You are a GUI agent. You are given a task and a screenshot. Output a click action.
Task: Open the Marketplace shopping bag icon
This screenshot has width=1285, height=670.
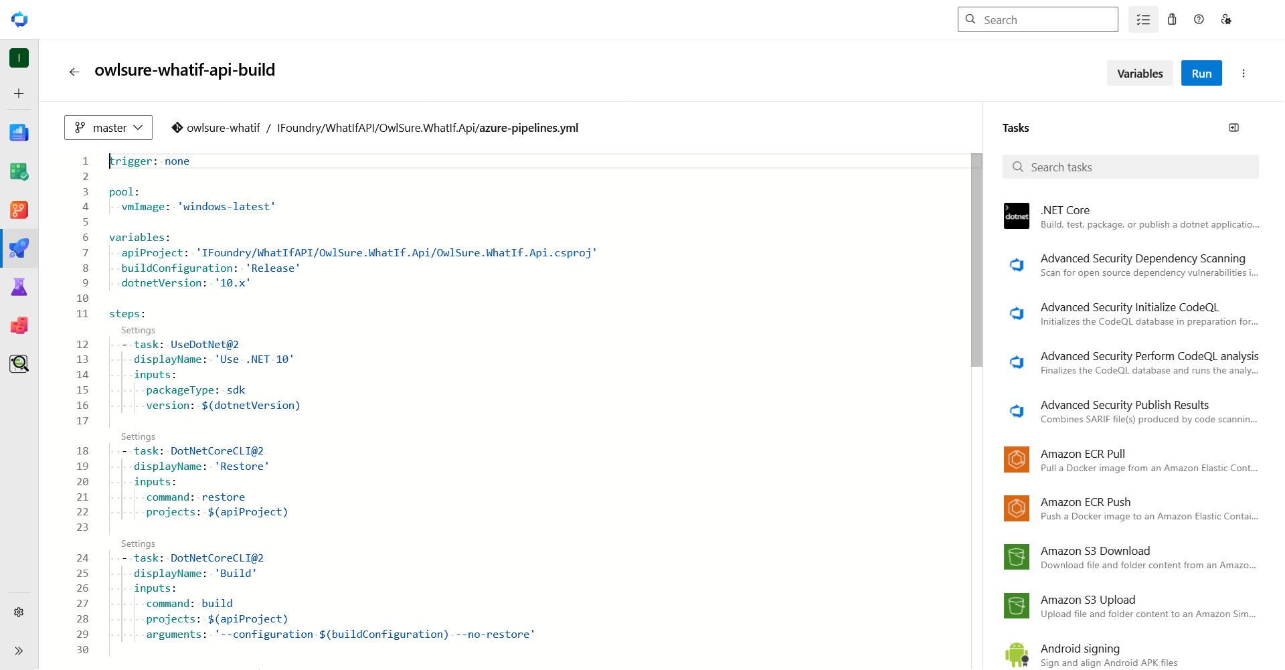(1172, 19)
